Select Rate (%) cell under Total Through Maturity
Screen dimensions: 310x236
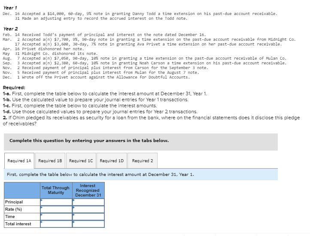56,209
